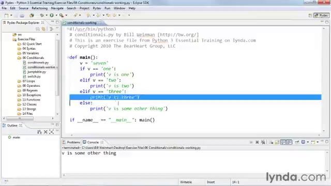Collapse the main function fold marker in editor
Viewport: 331px width, 186px height.
pyautogui.click(x=68, y=57)
